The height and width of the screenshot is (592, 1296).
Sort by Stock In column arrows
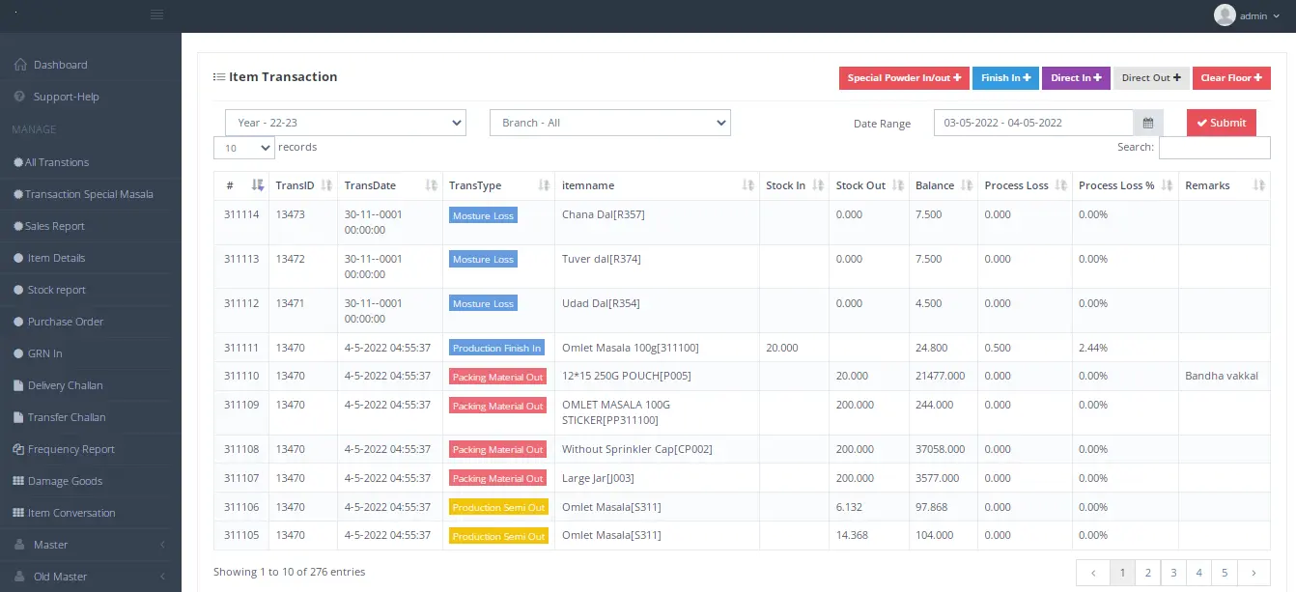[x=818, y=185]
